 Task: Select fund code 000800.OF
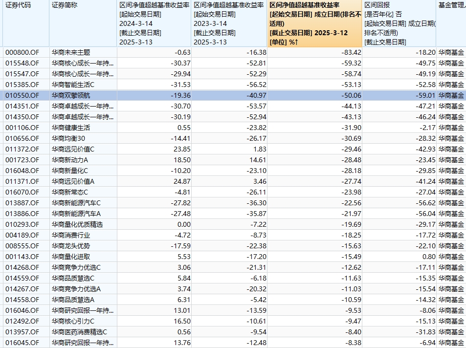22,52
